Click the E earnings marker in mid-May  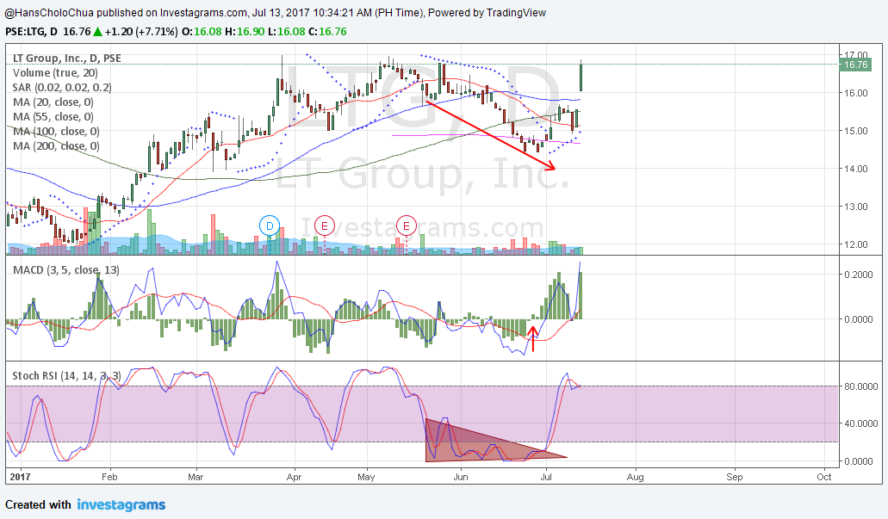coord(406,226)
